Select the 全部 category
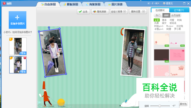 tap(156, 20)
